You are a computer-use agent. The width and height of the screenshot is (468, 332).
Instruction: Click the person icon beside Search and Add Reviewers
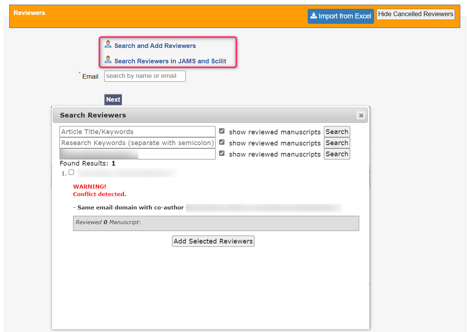pyautogui.click(x=108, y=44)
